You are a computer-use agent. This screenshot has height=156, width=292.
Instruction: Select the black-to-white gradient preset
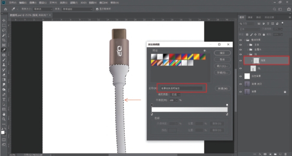(166, 57)
